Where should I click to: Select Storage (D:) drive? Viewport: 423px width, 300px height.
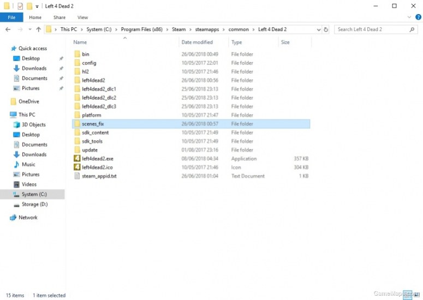(x=34, y=205)
